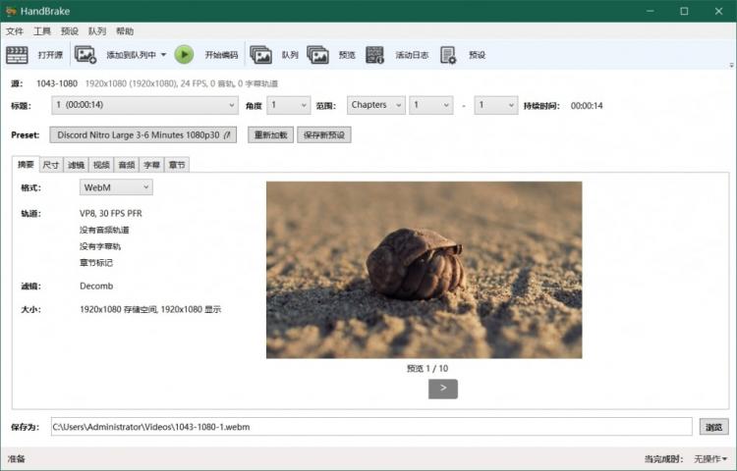Click the HandBrake app icon in title bar
737x471 pixels.
click(x=11, y=11)
